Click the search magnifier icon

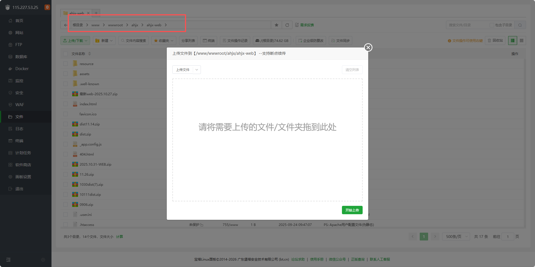(x=520, y=25)
